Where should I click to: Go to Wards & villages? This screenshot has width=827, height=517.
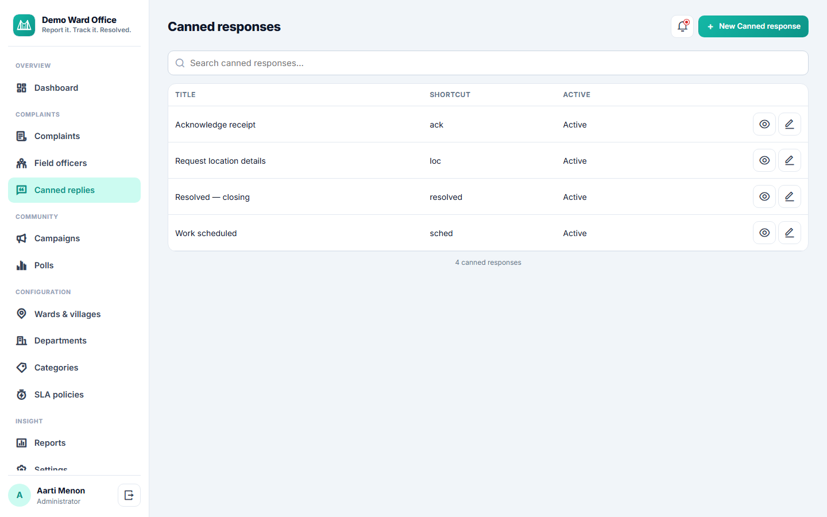pos(74,314)
